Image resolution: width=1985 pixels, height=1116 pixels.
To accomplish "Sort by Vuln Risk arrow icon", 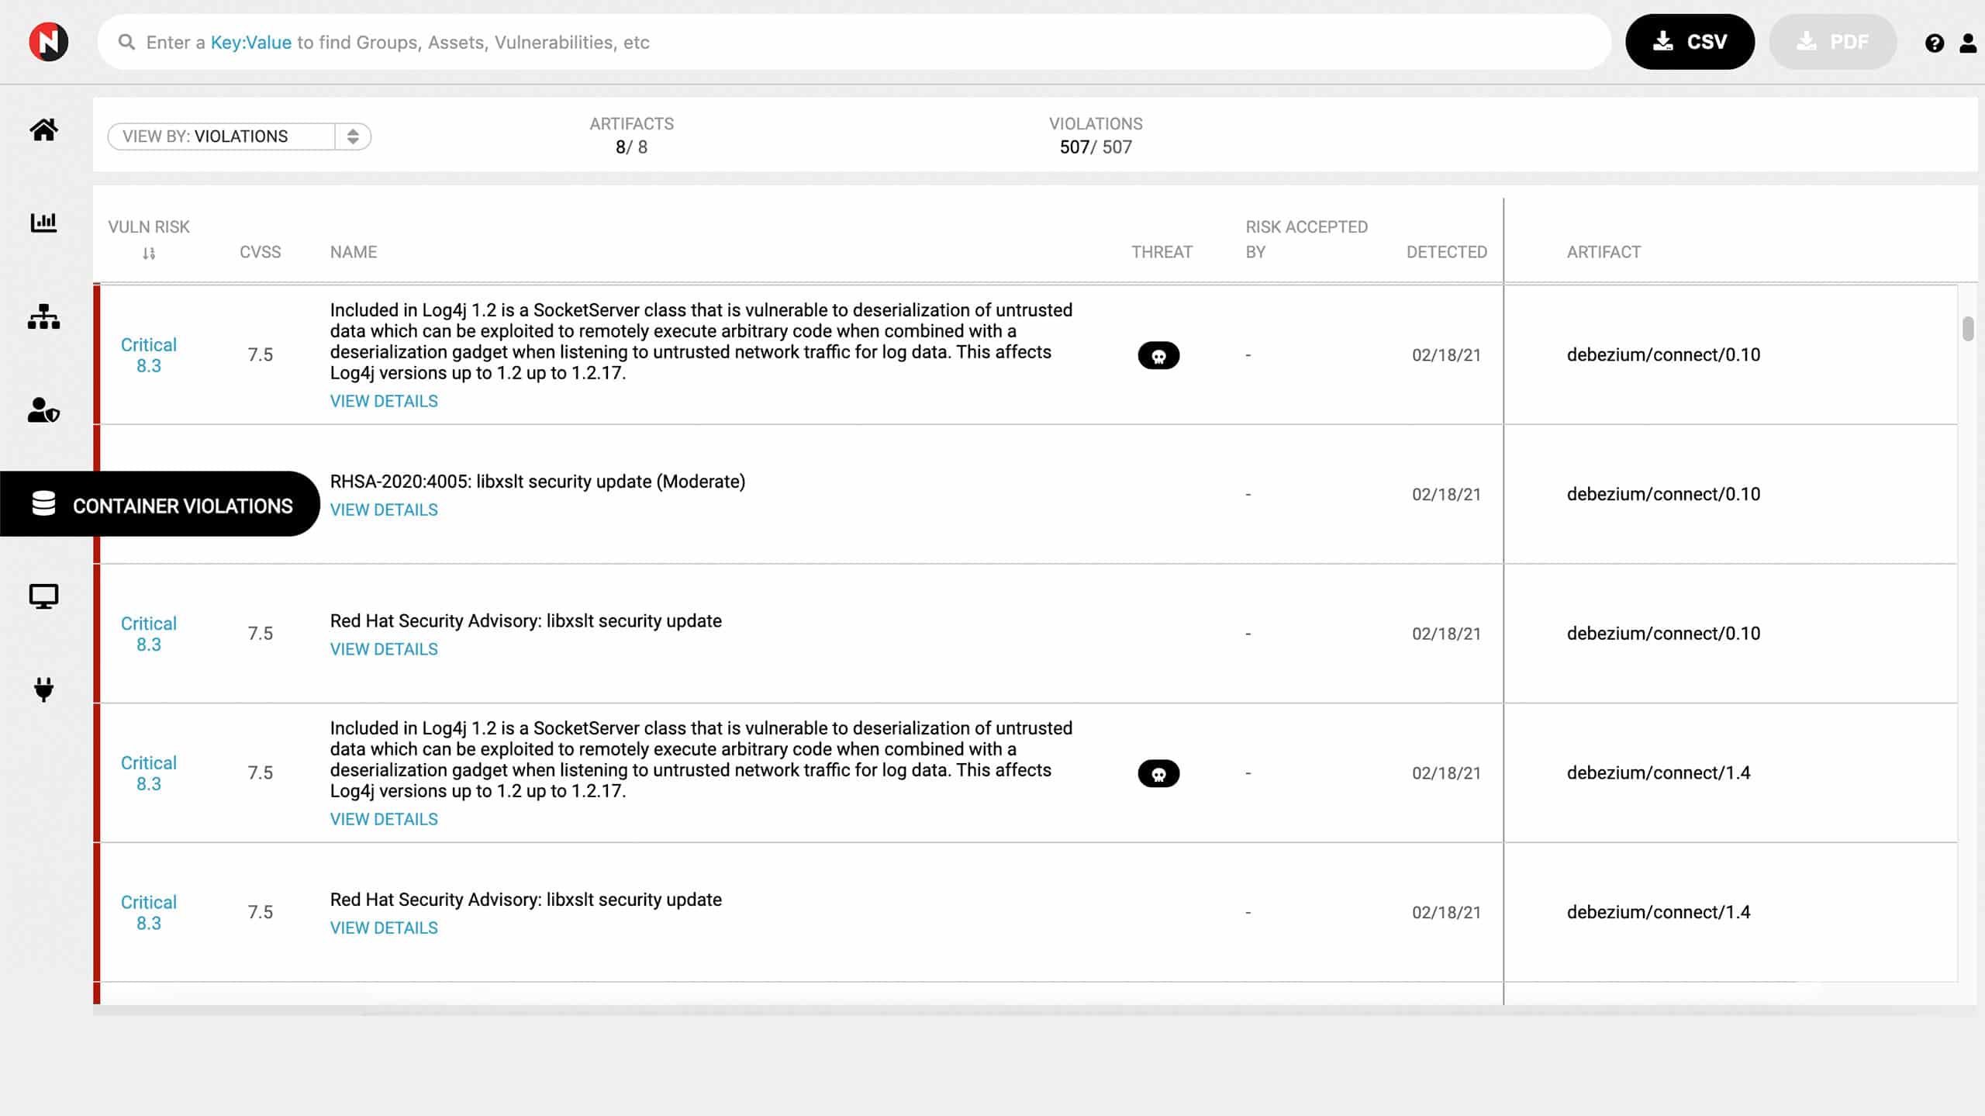I will point(149,254).
